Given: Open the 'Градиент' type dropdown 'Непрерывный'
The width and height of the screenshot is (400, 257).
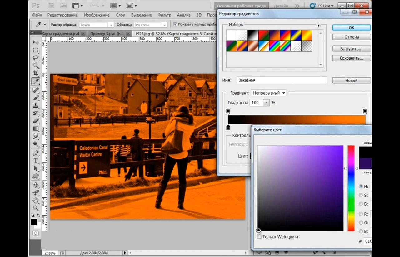Looking at the screenshot, I should coord(269,93).
